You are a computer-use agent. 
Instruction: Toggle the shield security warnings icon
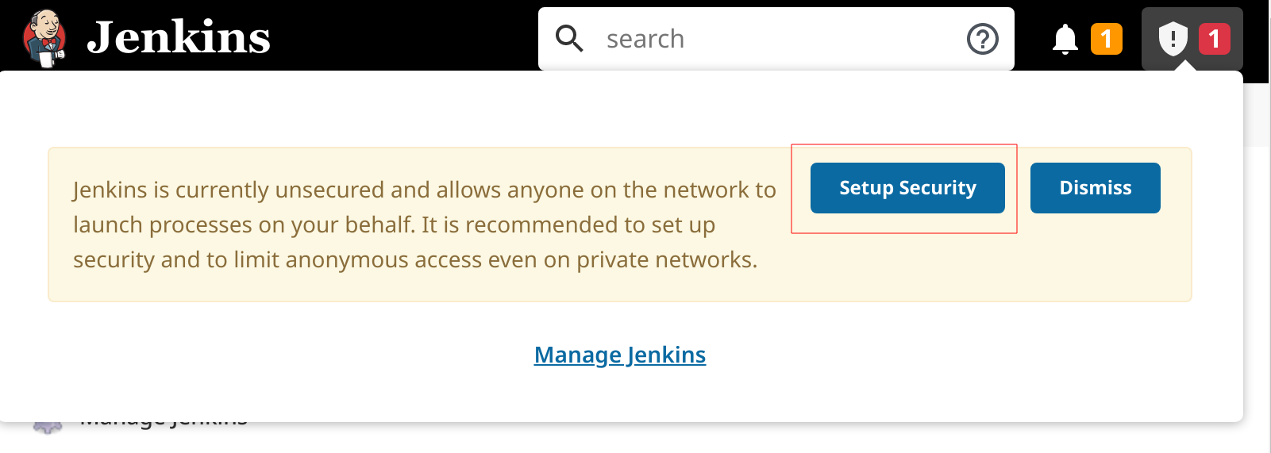pyautogui.click(x=1172, y=39)
